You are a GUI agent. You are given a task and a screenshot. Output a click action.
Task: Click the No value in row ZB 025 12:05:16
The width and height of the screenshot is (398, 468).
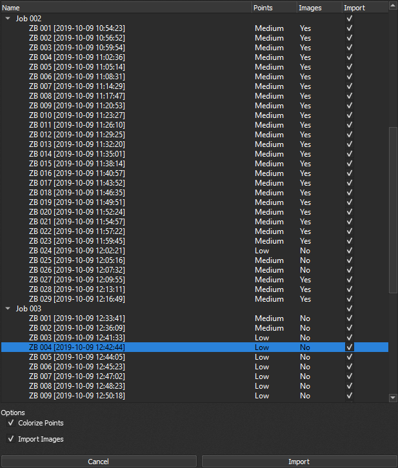305,260
